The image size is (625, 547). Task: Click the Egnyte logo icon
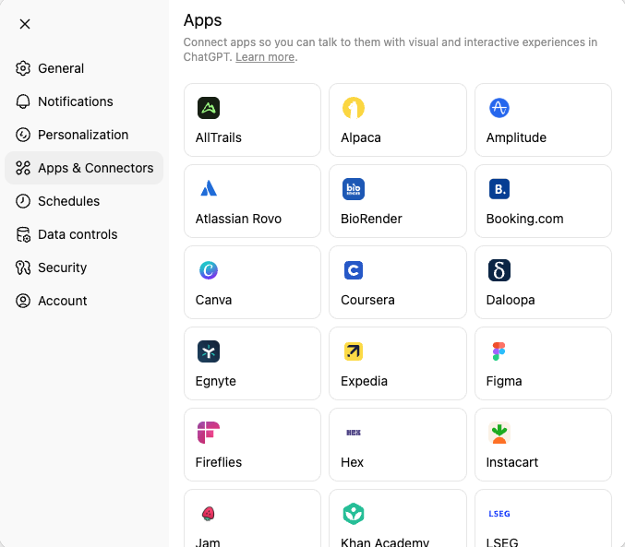click(x=209, y=351)
